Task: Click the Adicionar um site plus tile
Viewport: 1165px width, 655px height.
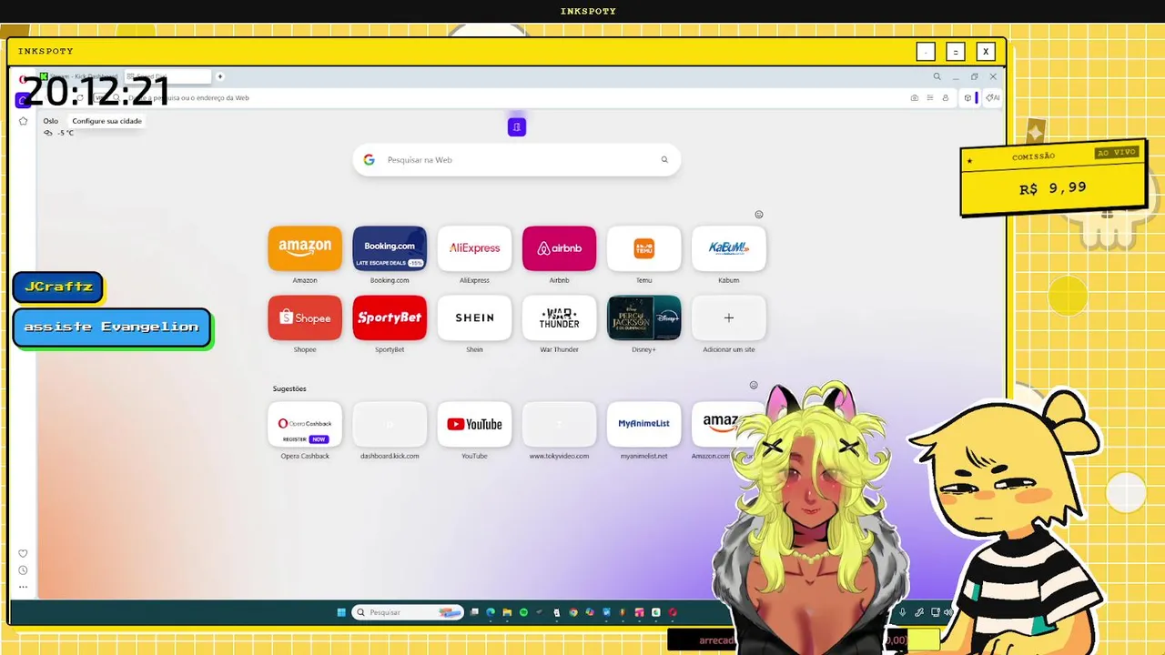Action: click(x=729, y=317)
